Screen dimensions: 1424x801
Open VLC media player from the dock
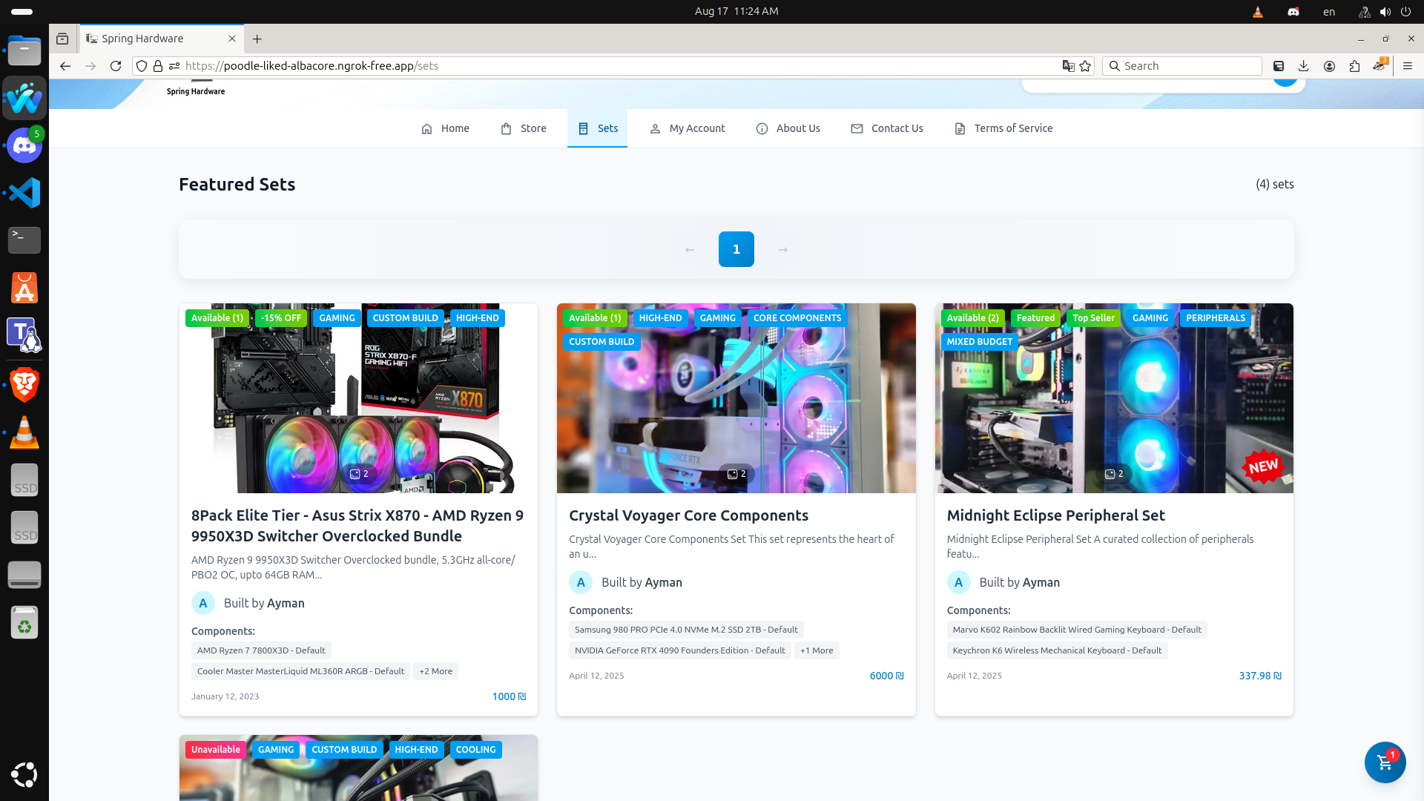click(24, 432)
